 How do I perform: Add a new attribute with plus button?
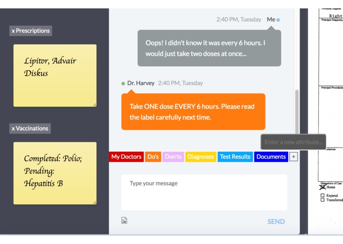[x=293, y=157]
